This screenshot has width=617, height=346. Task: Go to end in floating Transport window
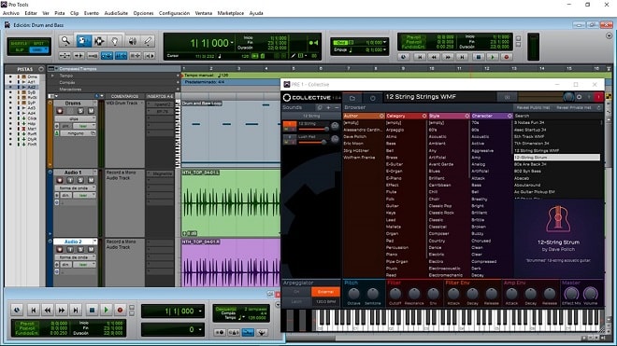point(76,311)
